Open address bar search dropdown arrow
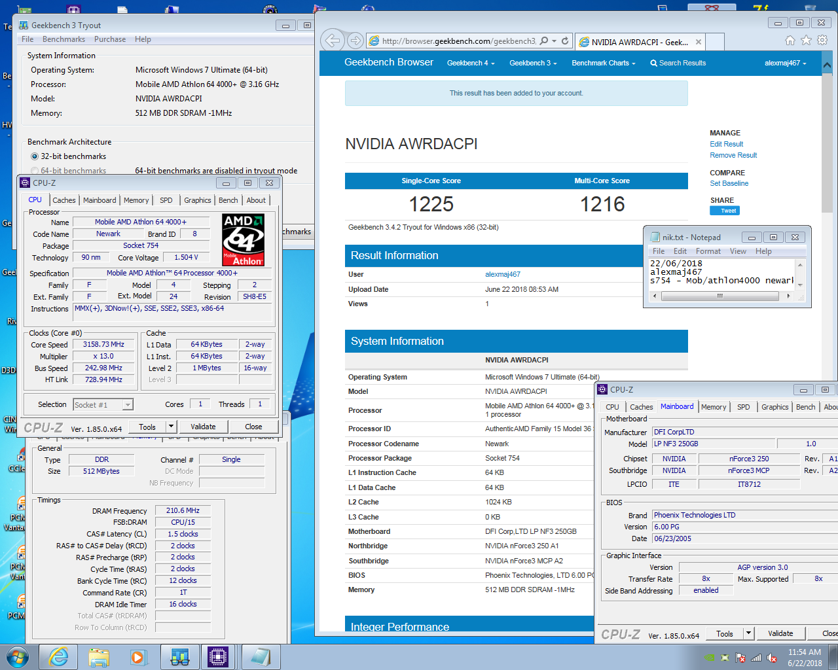The height and width of the screenshot is (670, 838). pos(554,41)
